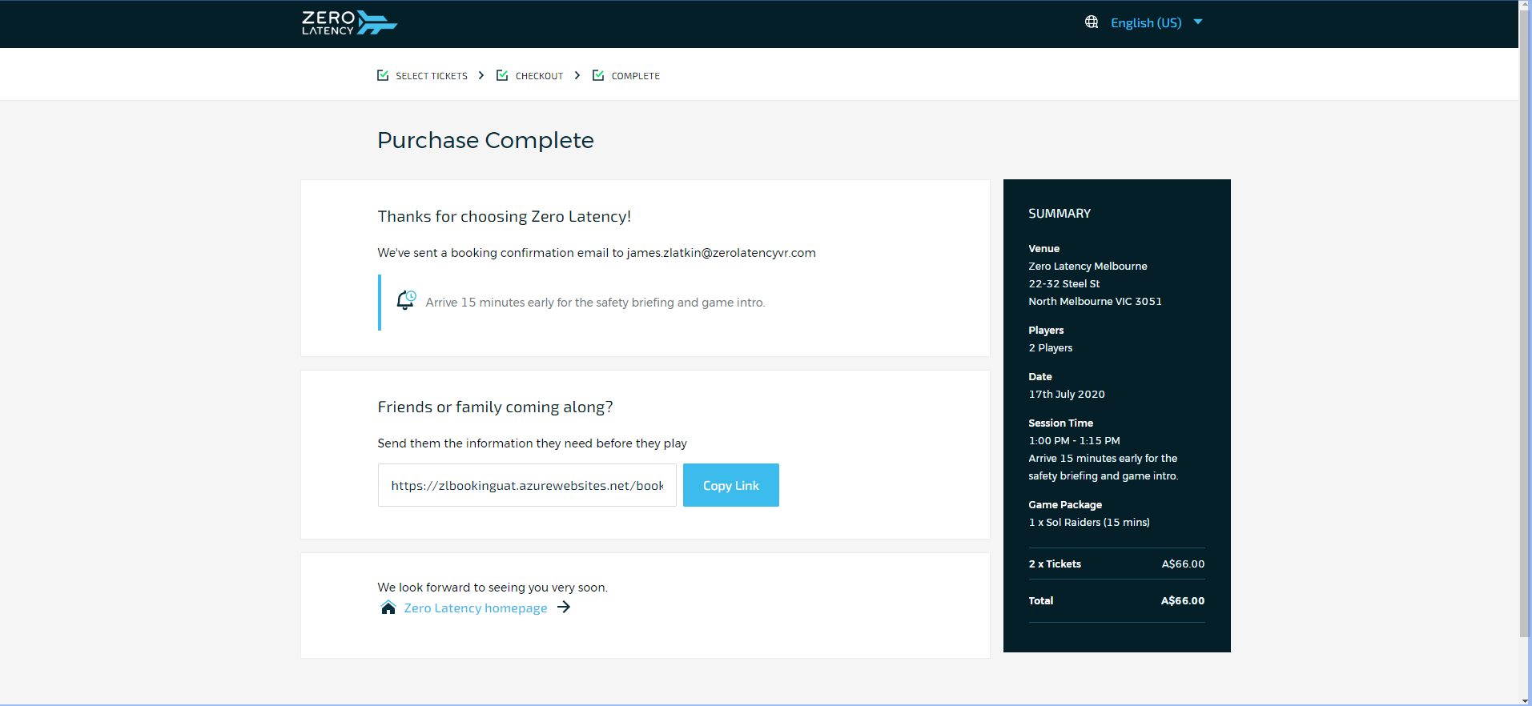Viewport: 1532px width, 706px height.
Task: Click the Zero Latency logo
Action: [349, 23]
